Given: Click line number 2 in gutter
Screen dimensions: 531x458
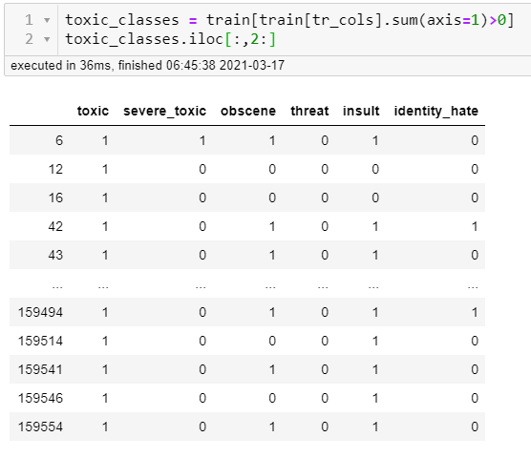Looking at the screenshot, I should coord(29,39).
